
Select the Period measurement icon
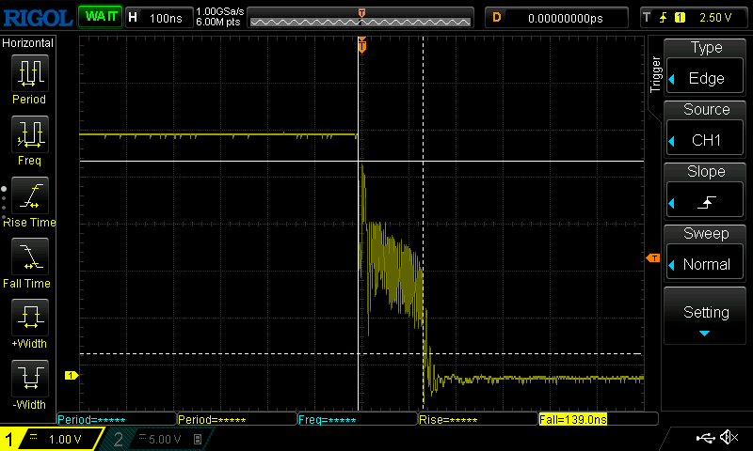(29, 73)
